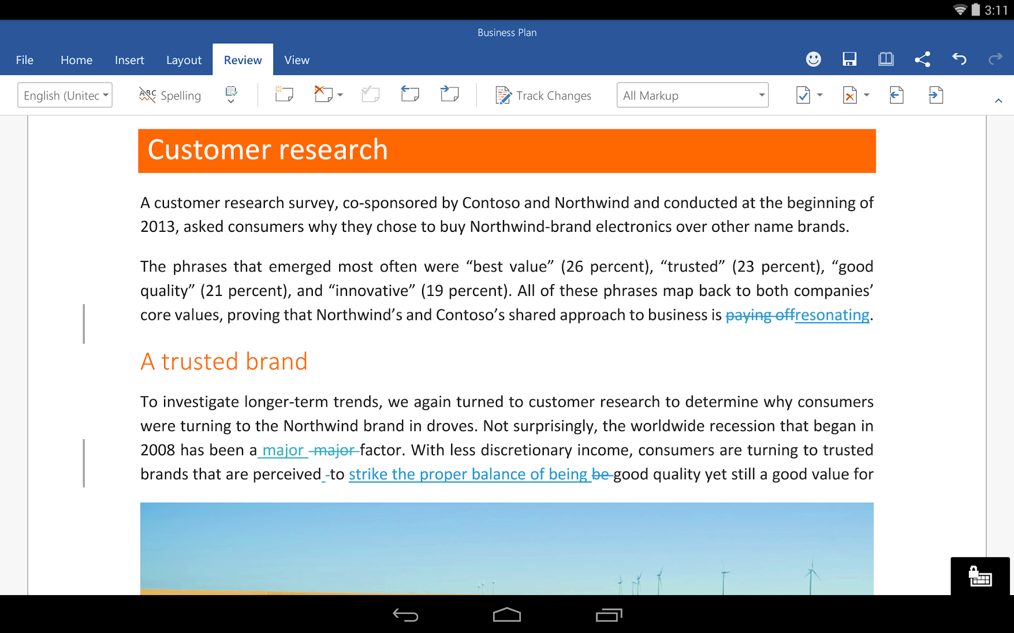Screen dimensions: 1014x633
Task: Jump to the Previous Change
Action: (x=896, y=95)
